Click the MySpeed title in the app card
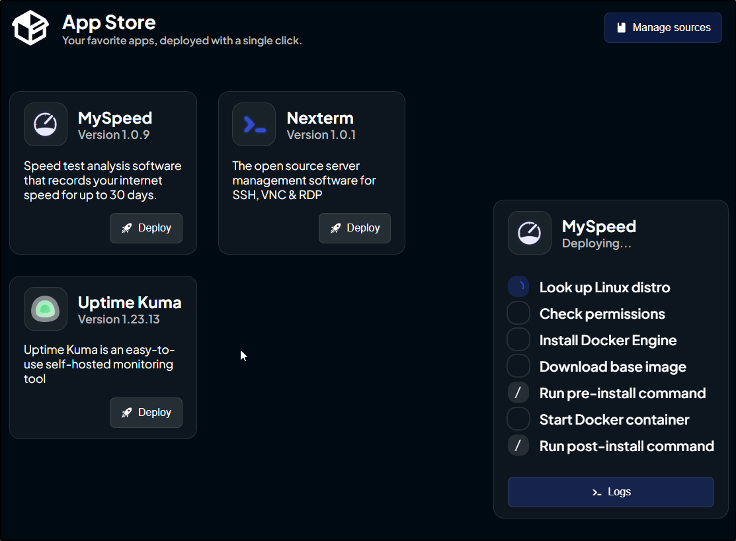The width and height of the screenshot is (736, 541). (x=115, y=118)
